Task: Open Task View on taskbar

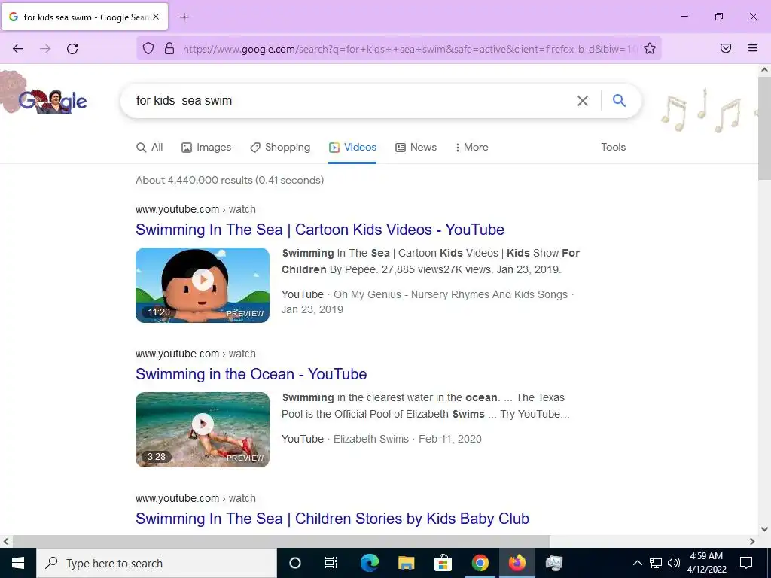Action: click(x=331, y=563)
